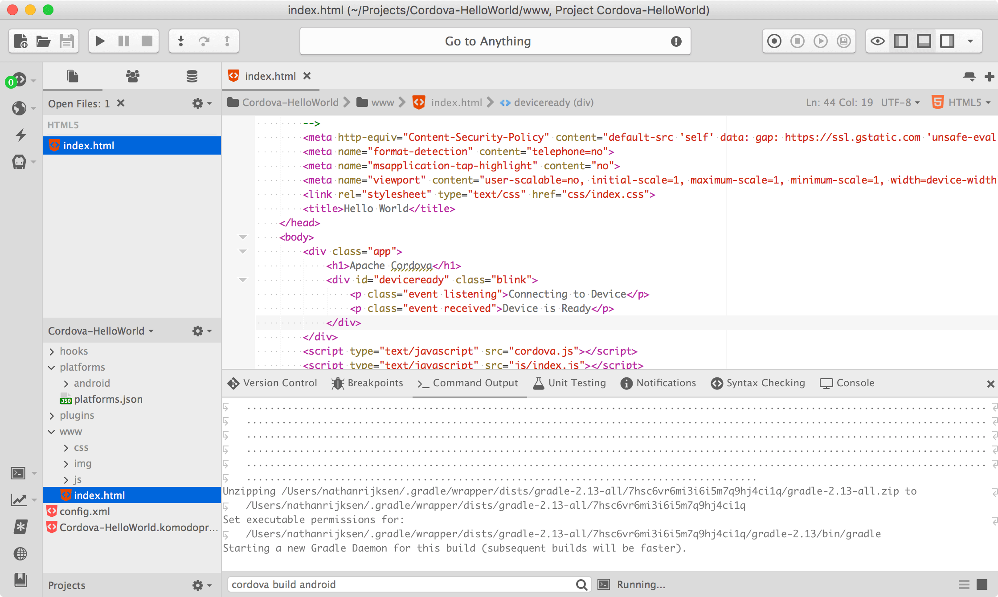
Task: Click the Open File folder icon
Action: coord(43,41)
